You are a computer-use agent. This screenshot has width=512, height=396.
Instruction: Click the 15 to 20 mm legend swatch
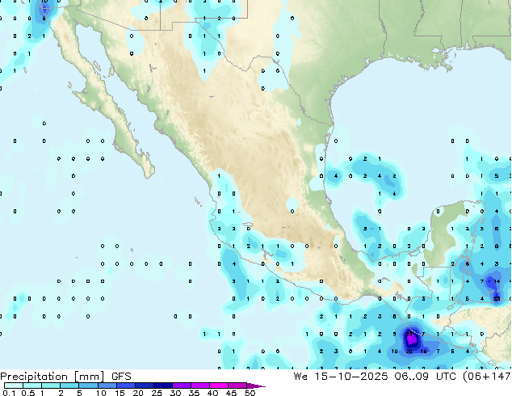[x=126, y=385]
